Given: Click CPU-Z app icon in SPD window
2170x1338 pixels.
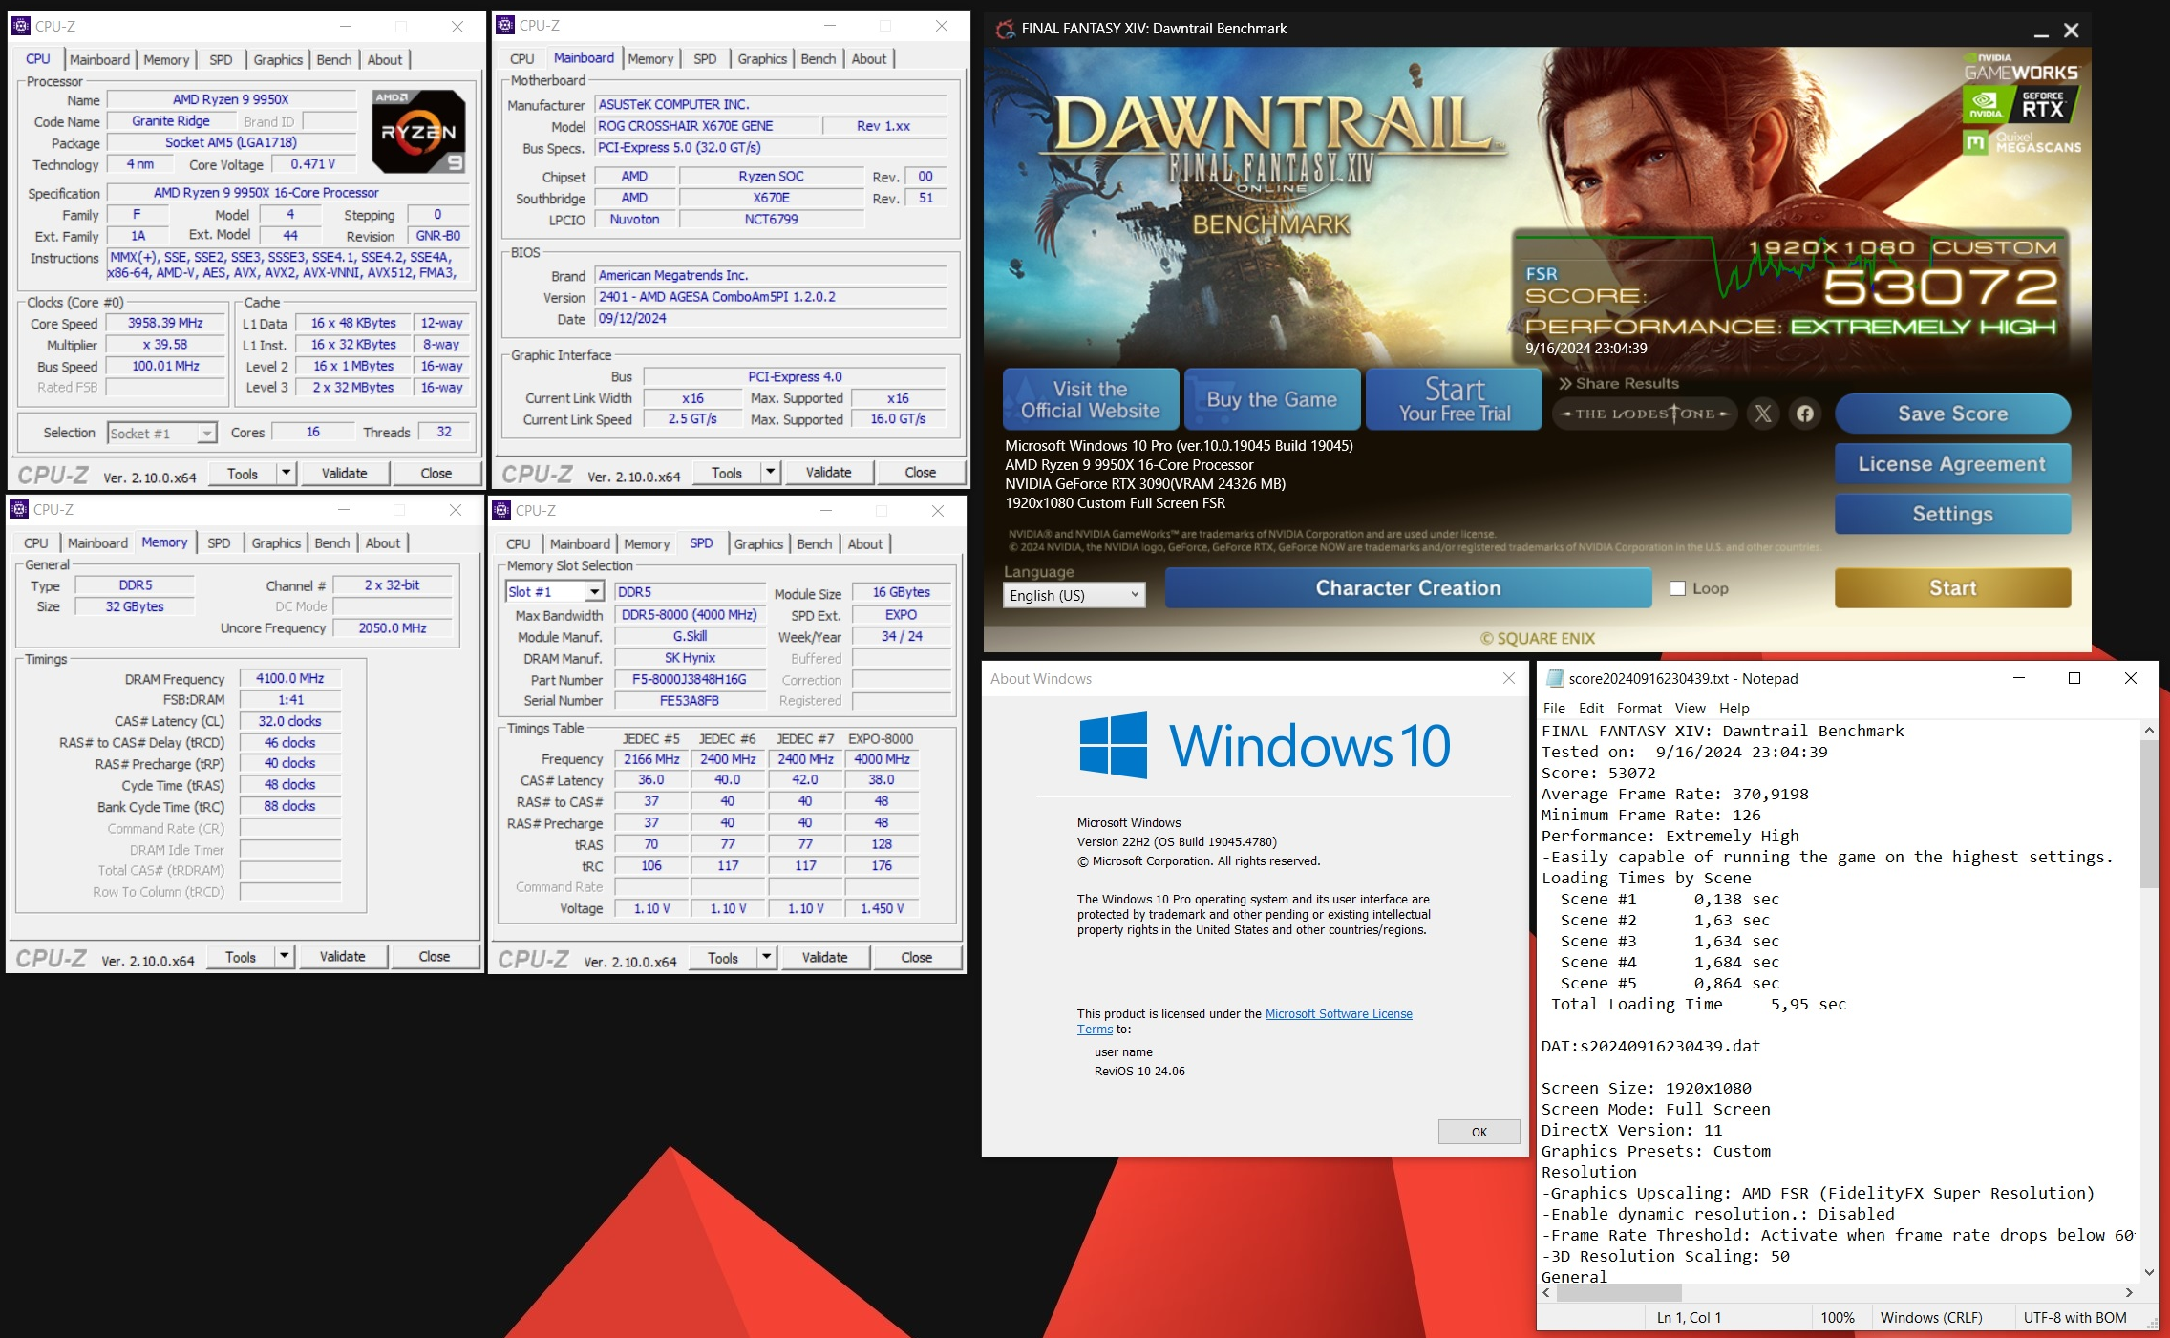Looking at the screenshot, I should click(501, 510).
